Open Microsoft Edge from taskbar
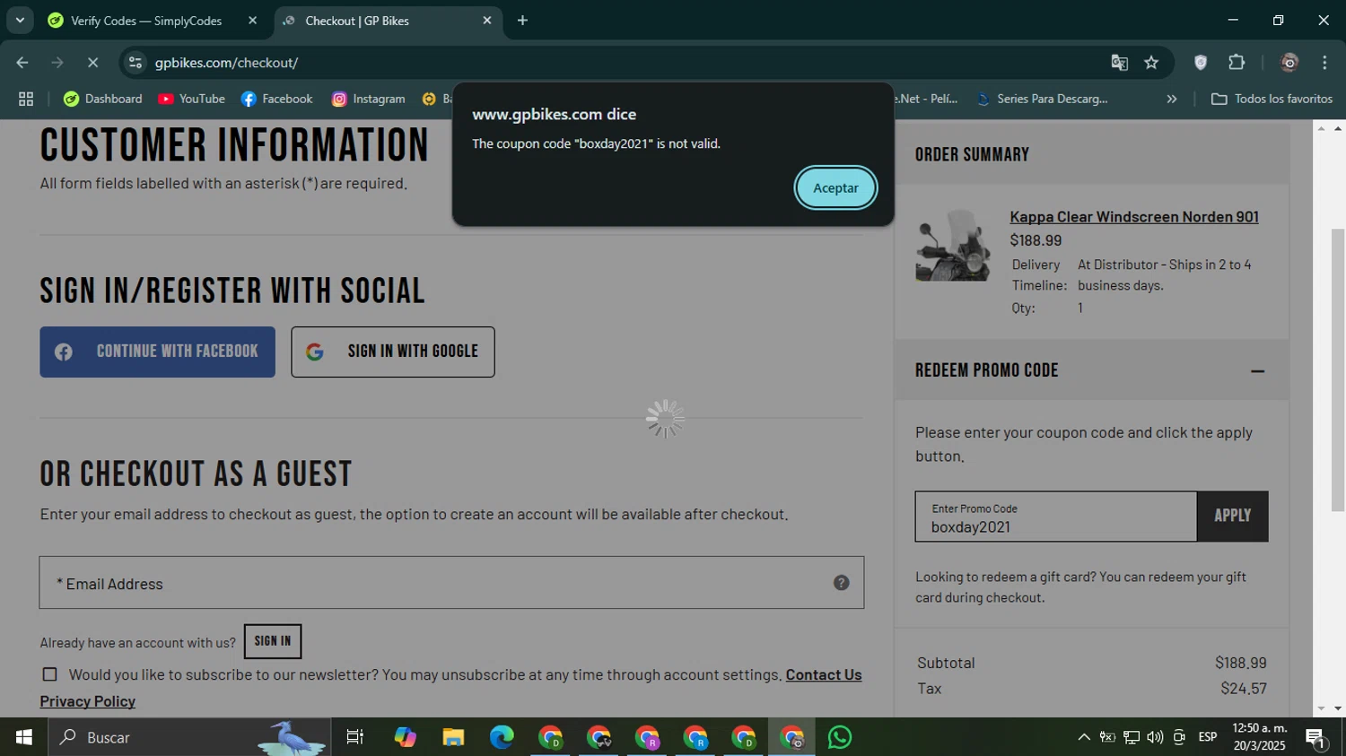 tap(502, 737)
